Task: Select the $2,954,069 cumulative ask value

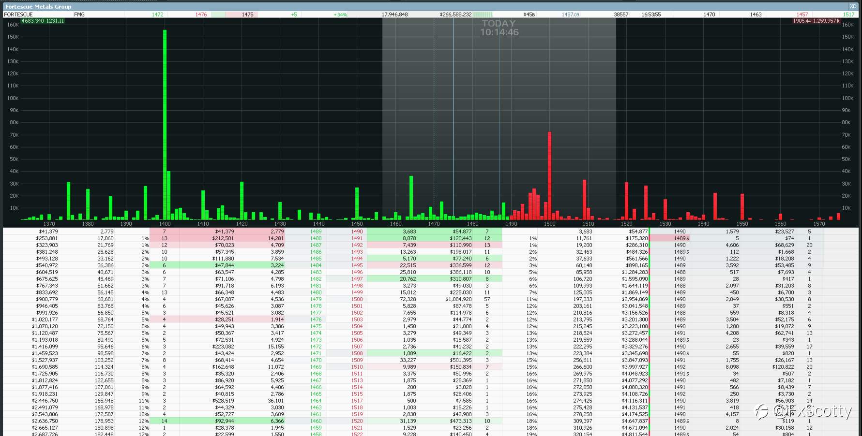Action: click(635, 299)
